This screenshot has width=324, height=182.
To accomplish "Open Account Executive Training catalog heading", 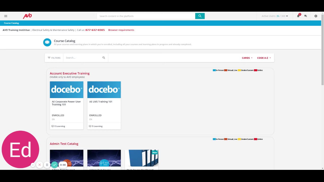I will point(70,73).
